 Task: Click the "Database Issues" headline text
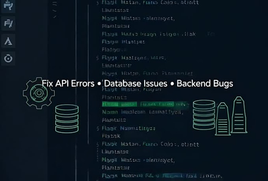136,84
